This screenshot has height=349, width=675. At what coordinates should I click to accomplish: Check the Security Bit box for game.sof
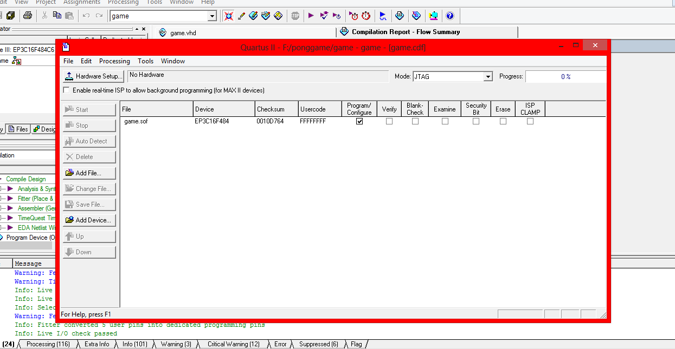[x=476, y=121]
